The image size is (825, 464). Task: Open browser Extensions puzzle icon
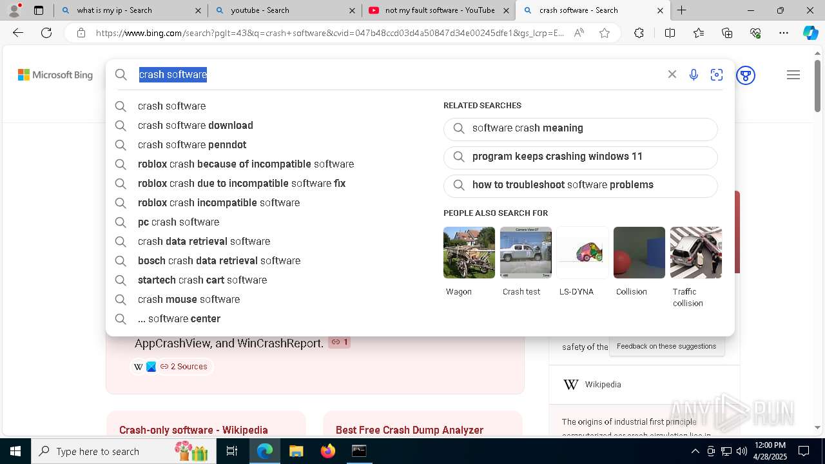pos(639,33)
